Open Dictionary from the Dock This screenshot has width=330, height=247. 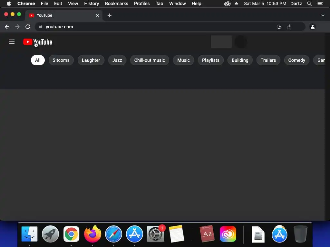(207, 234)
